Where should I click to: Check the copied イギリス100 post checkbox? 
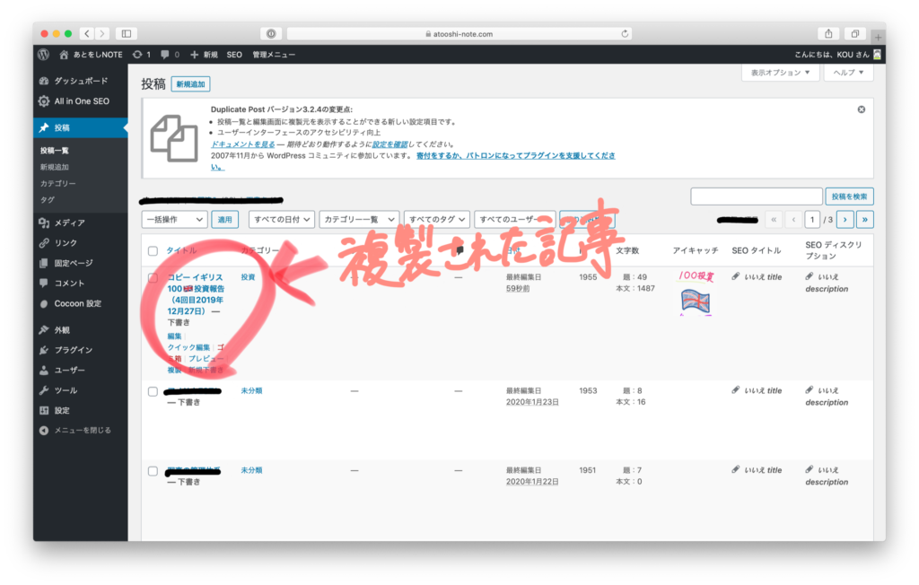tap(153, 277)
